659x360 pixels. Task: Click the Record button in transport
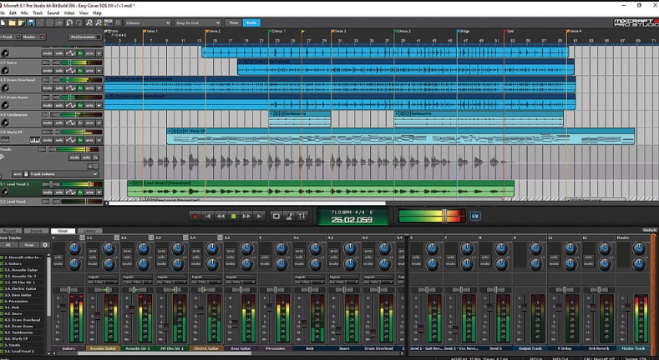point(195,217)
